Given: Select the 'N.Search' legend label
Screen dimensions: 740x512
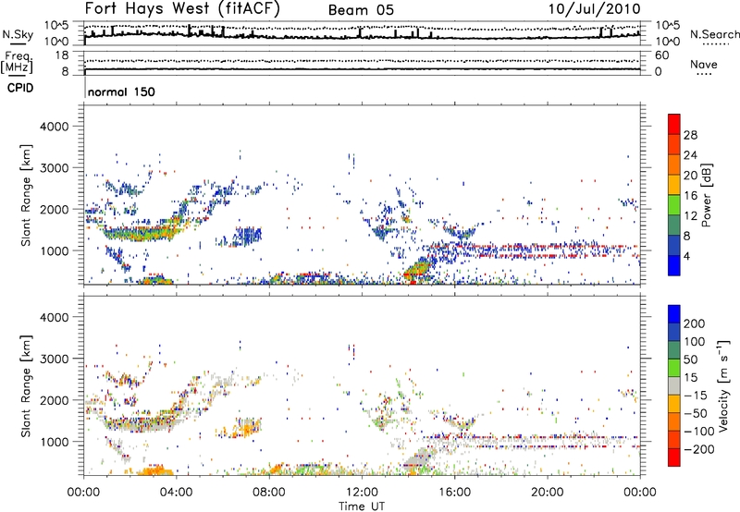Looking at the screenshot, I should coord(714,34).
